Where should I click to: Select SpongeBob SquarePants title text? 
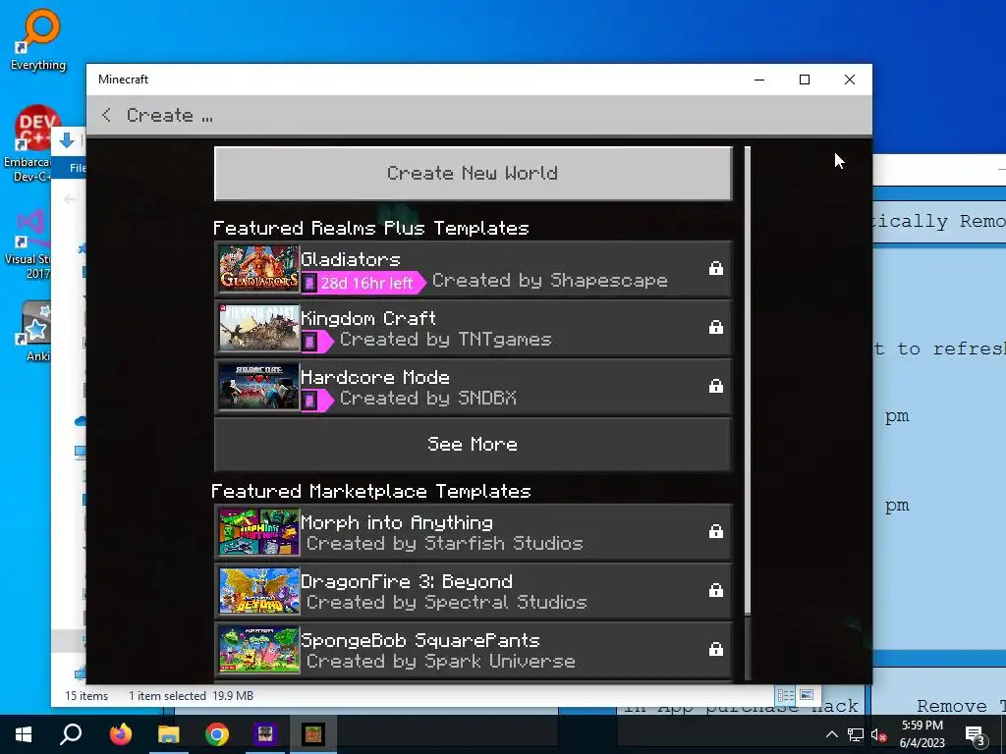click(x=420, y=640)
